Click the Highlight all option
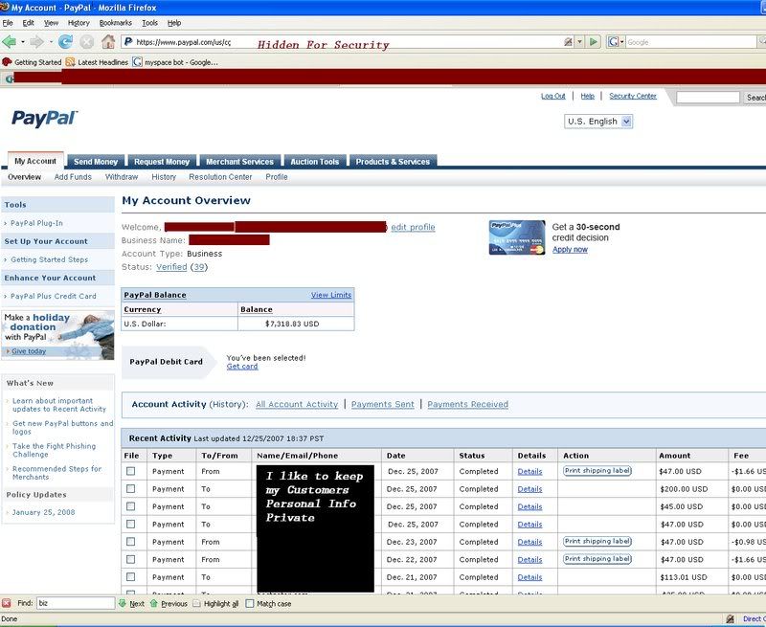 [215, 604]
